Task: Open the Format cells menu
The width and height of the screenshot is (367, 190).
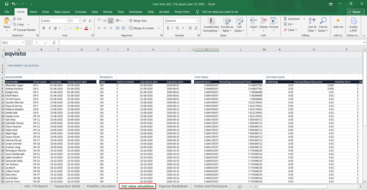Action: [x=274, y=25]
